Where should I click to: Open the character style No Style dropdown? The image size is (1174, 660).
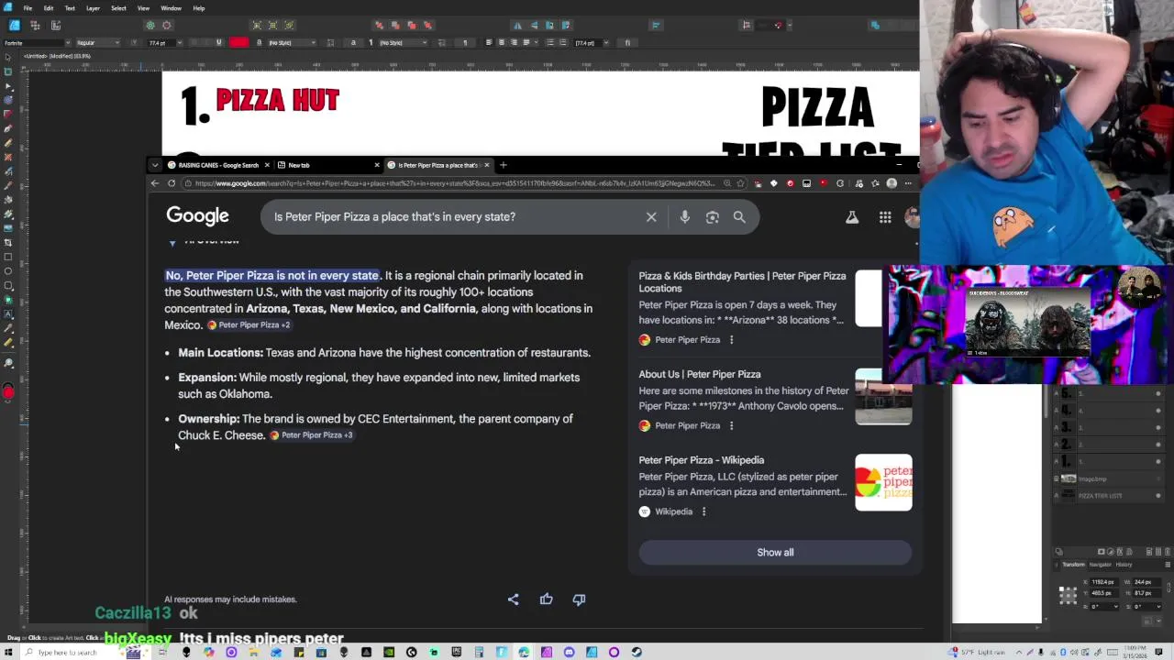290,43
